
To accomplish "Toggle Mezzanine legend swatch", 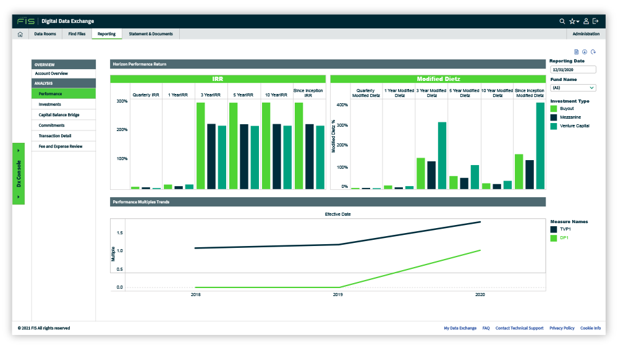I will pos(554,117).
